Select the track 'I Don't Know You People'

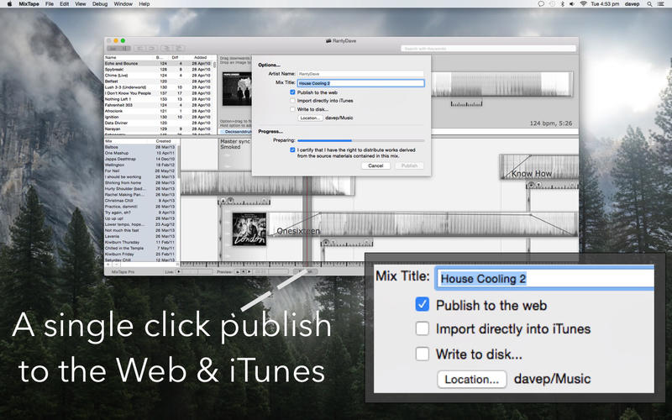(158, 93)
